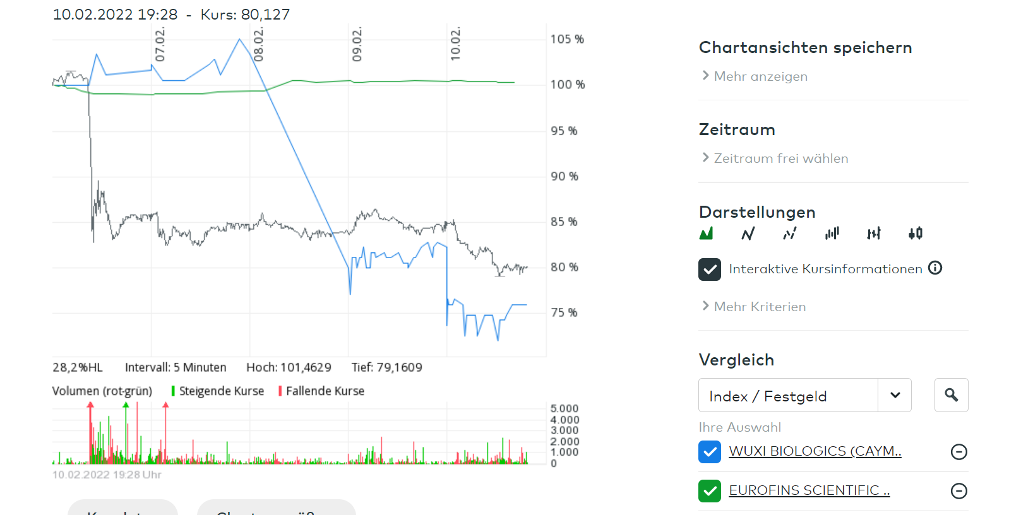Click the Chartgröße button
Viewport: 1009px width, 515px height.
point(276,511)
